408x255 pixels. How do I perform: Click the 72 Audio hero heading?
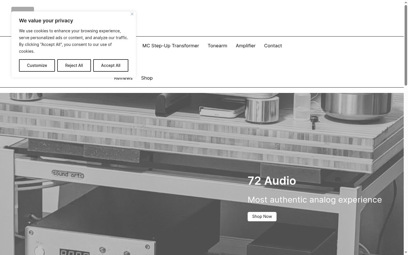pos(272,181)
